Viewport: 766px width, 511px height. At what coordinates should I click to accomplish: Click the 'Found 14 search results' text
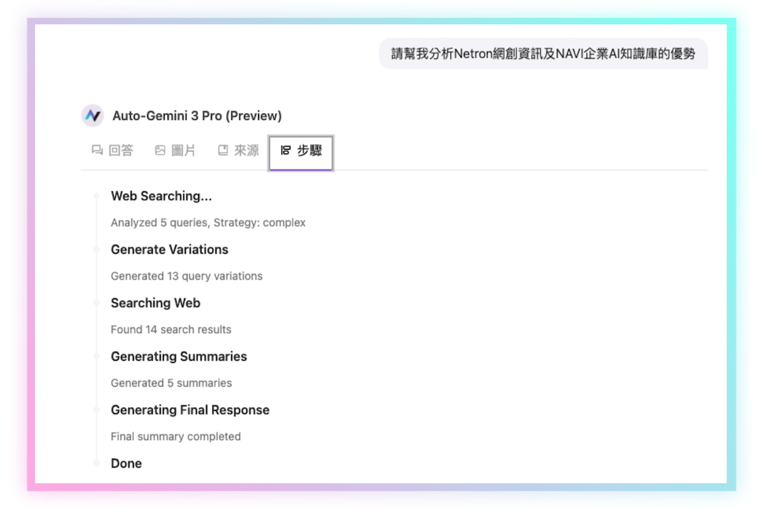coord(171,330)
